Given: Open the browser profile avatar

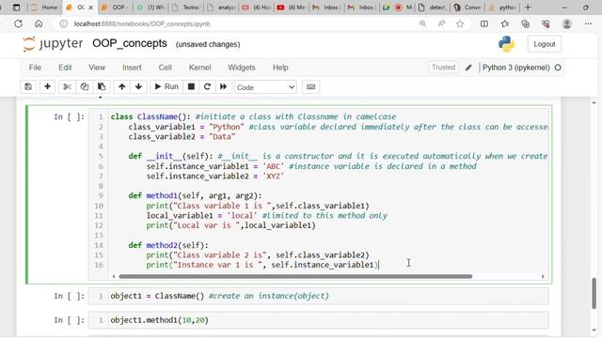Looking at the screenshot, I should click(x=566, y=23).
